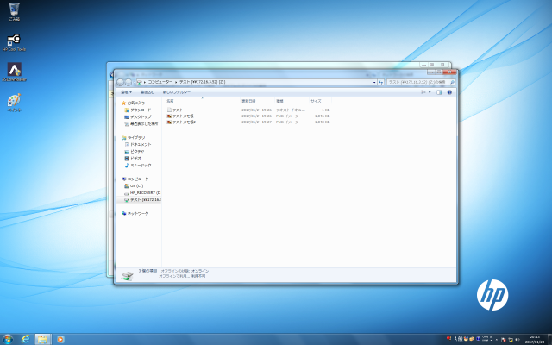Click the help icon in Explorer toolbar
552x345 pixels.
point(449,91)
